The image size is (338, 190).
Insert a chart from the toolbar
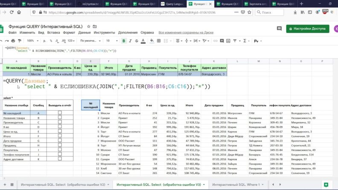[228, 40]
